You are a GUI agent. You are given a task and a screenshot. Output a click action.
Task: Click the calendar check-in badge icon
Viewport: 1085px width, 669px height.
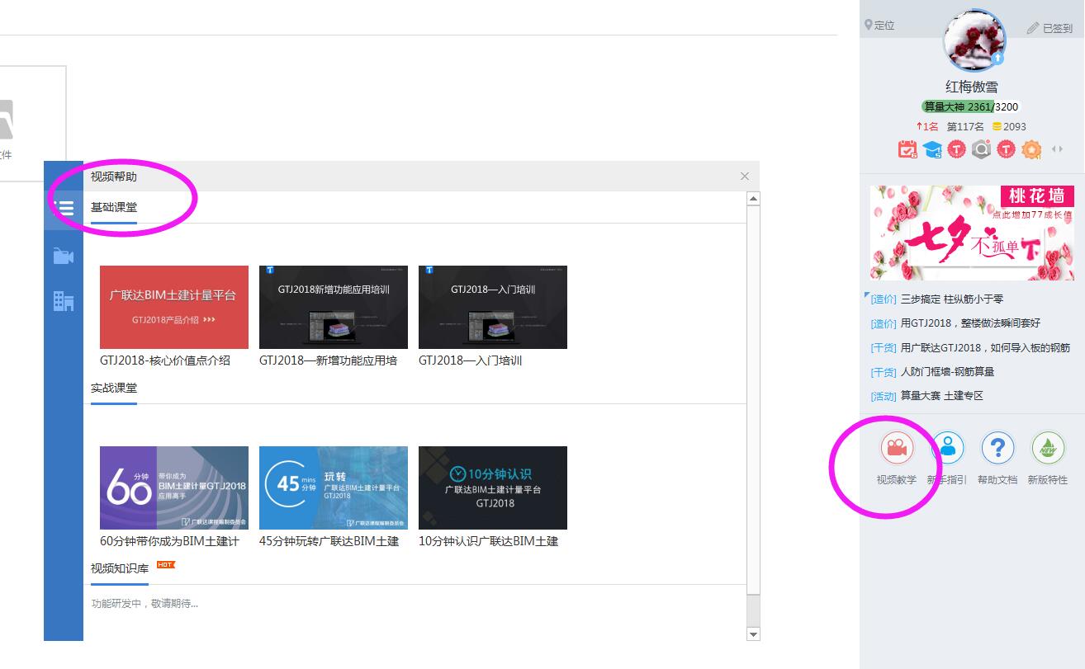click(907, 149)
